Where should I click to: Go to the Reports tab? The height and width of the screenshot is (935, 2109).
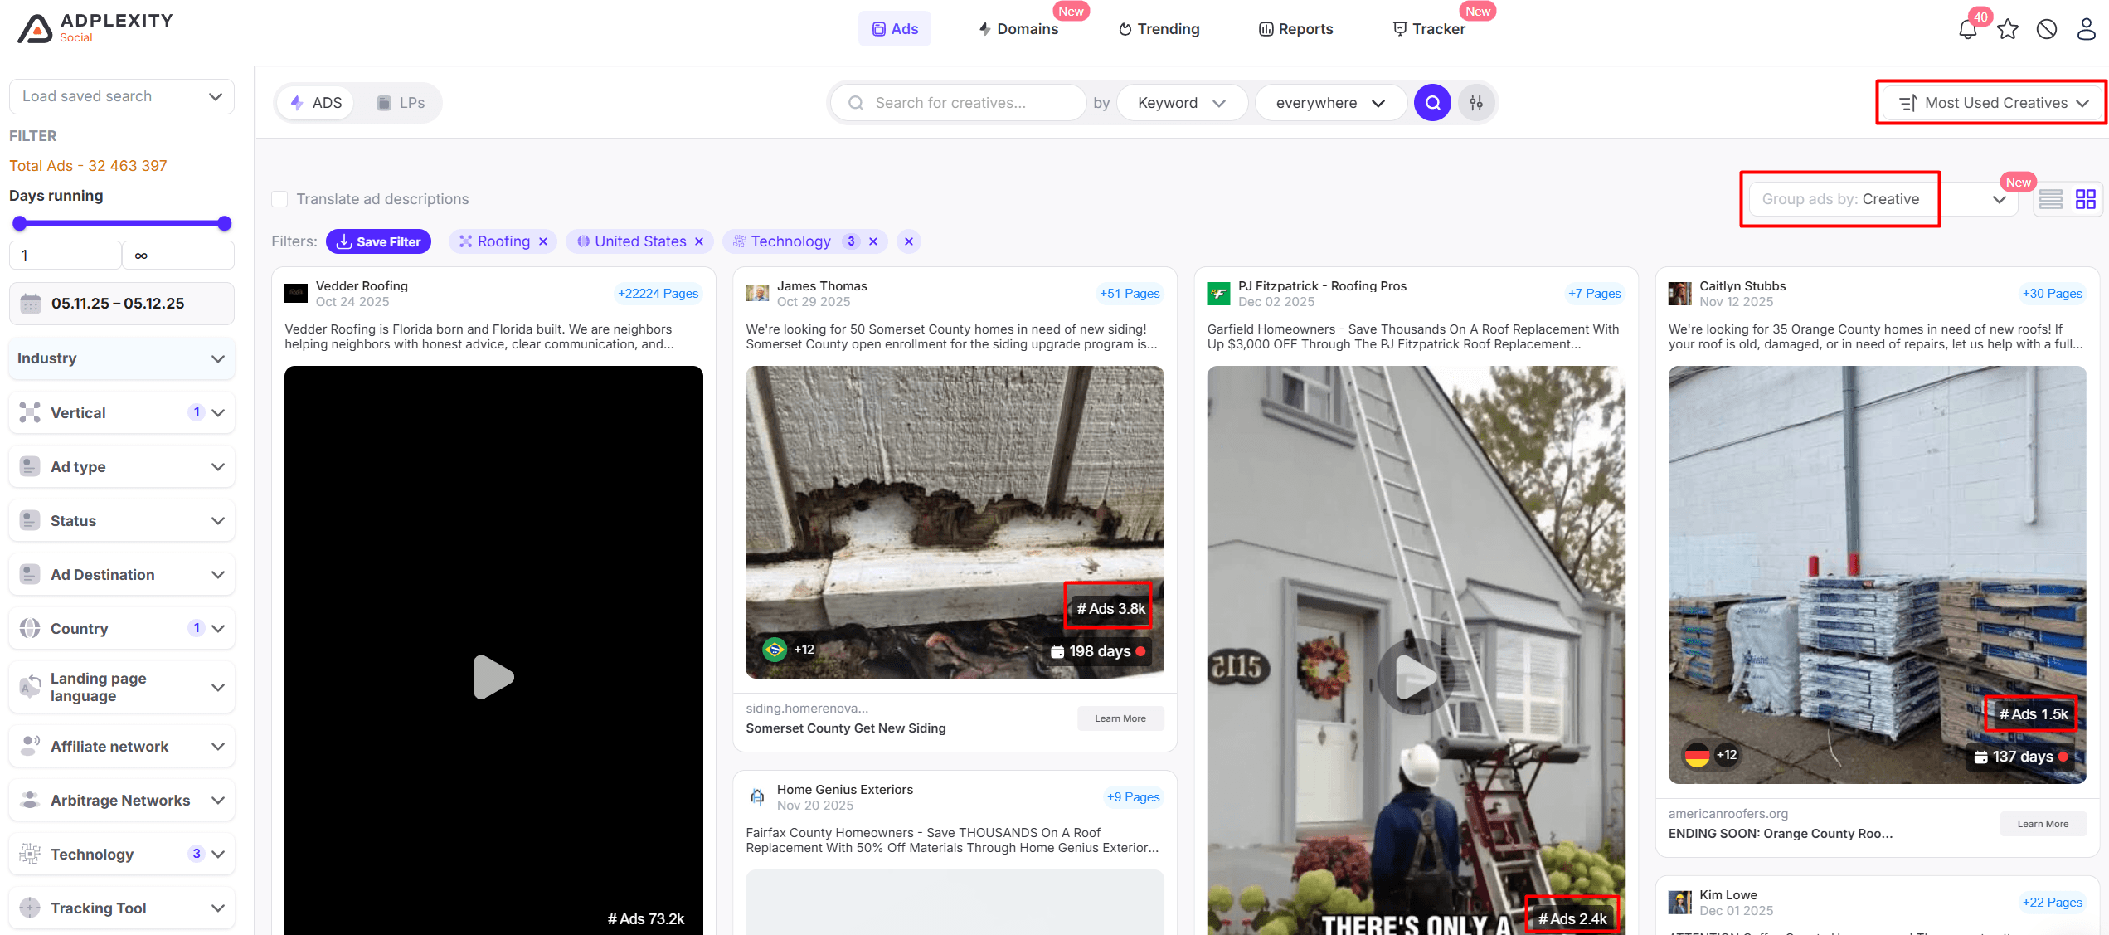coord(1296,29)
